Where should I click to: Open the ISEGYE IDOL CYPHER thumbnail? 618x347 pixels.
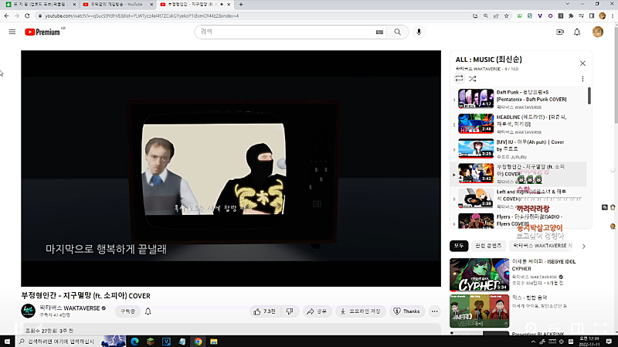pyautogui.click(x=479, y=275)
